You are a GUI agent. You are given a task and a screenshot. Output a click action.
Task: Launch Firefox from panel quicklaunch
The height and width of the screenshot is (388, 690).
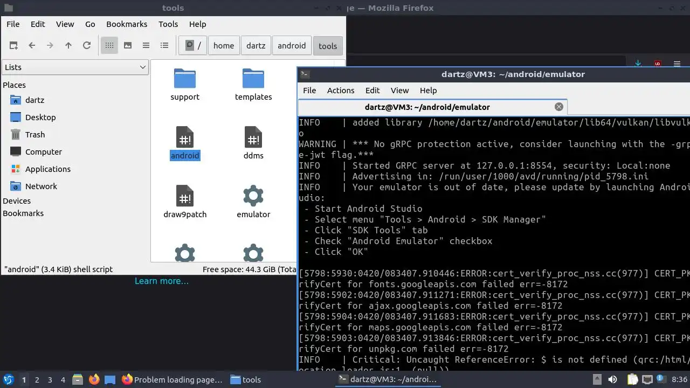click(94, 379)
